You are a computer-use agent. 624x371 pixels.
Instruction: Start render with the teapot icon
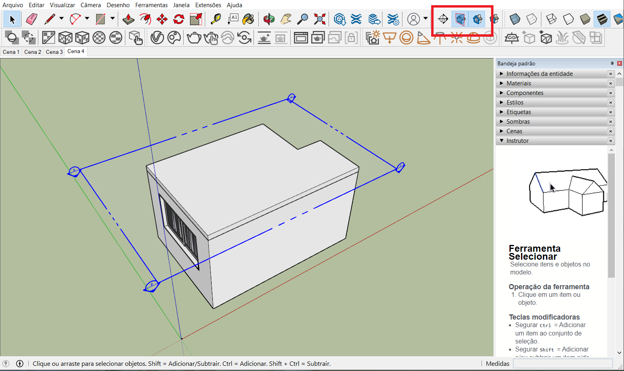pyautogui.click(x=194, y=38)
